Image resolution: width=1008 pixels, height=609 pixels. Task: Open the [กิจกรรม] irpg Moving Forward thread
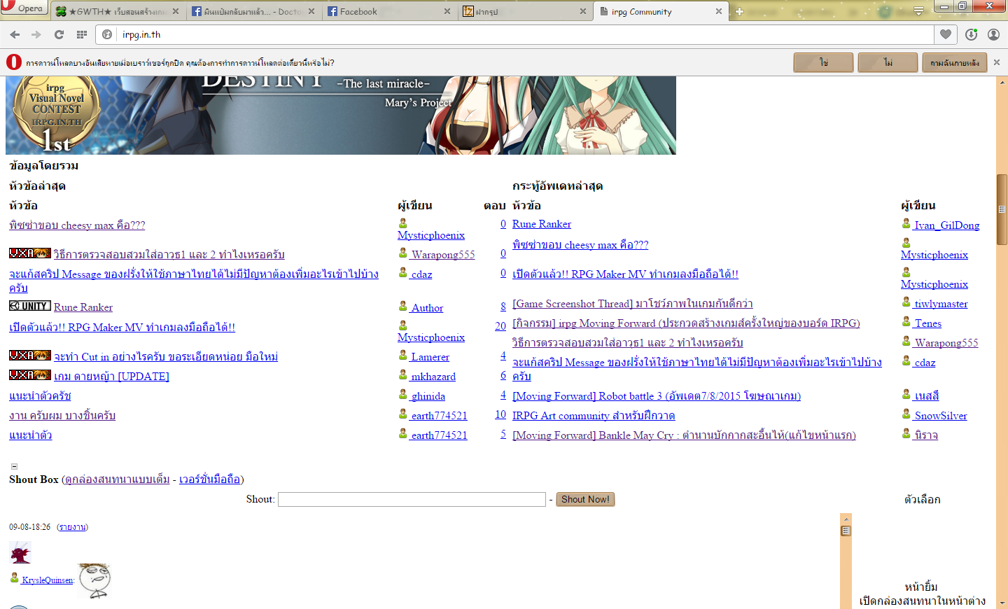(x=686, y=323)
